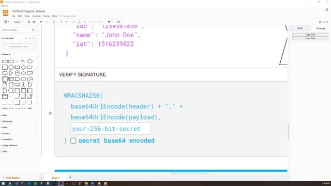The image size is (331, 186).
Task: Open the View menu
Action: 27,16
